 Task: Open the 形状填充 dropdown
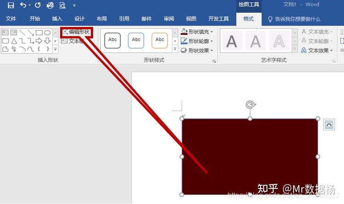tap(197, 32)
